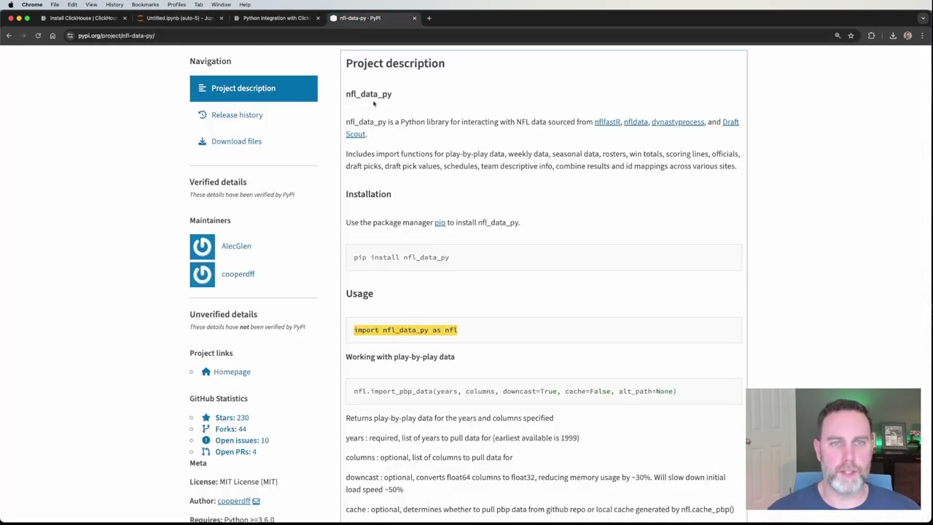Close the Install ClickHouse tab
Viewport: 933px width, 525px height.
coord(125,18)
